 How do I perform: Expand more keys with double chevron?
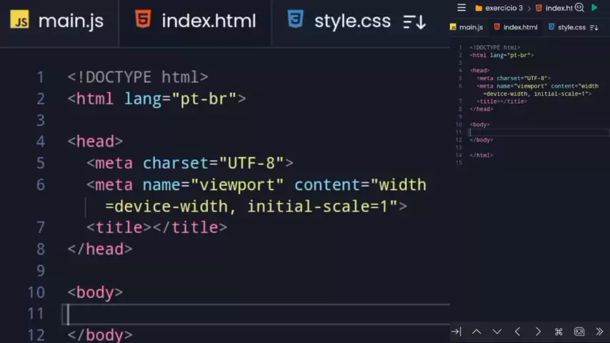(x=599, y=332)
